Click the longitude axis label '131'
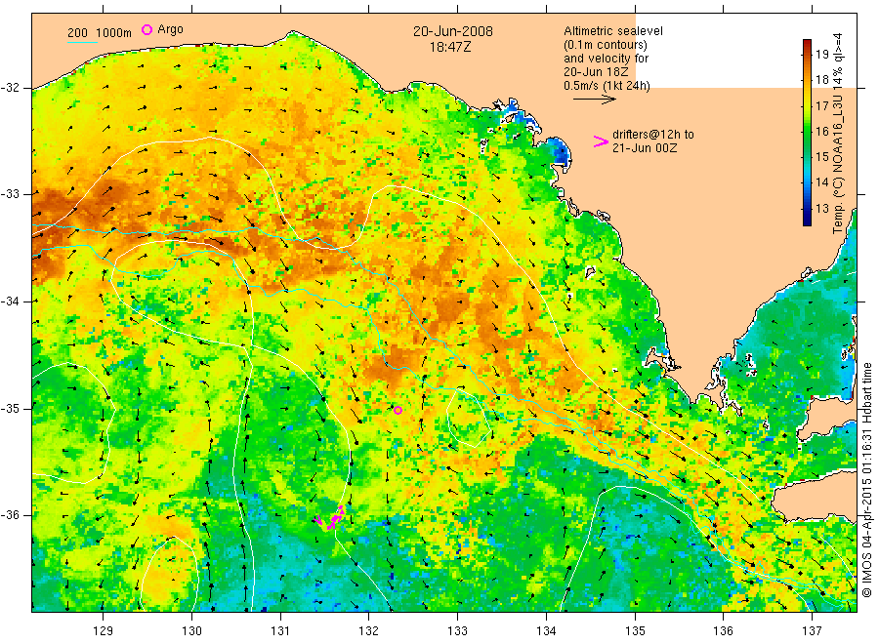The height and width of the screenshot is (644, 879). (x=280, y=631)
